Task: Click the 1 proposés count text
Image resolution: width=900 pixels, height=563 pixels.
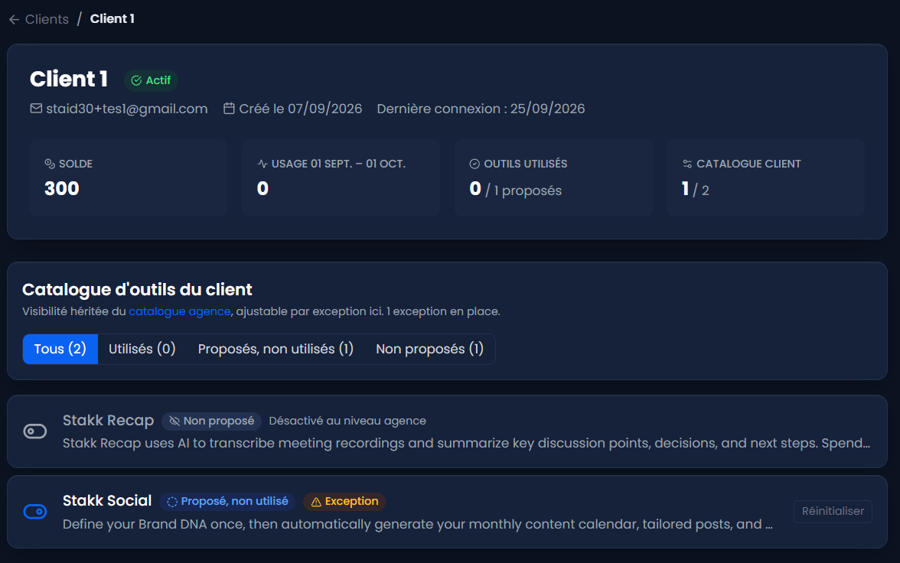Action: tap(523, 190)
